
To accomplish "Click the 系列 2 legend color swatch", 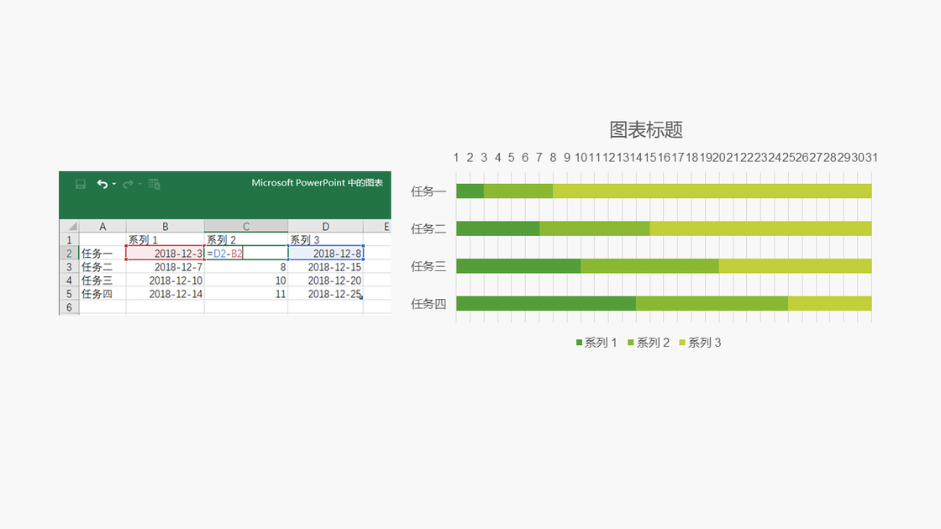I will [631, 343].
